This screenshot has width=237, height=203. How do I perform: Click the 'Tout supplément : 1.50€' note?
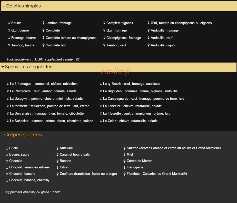(x=43, y=59)
